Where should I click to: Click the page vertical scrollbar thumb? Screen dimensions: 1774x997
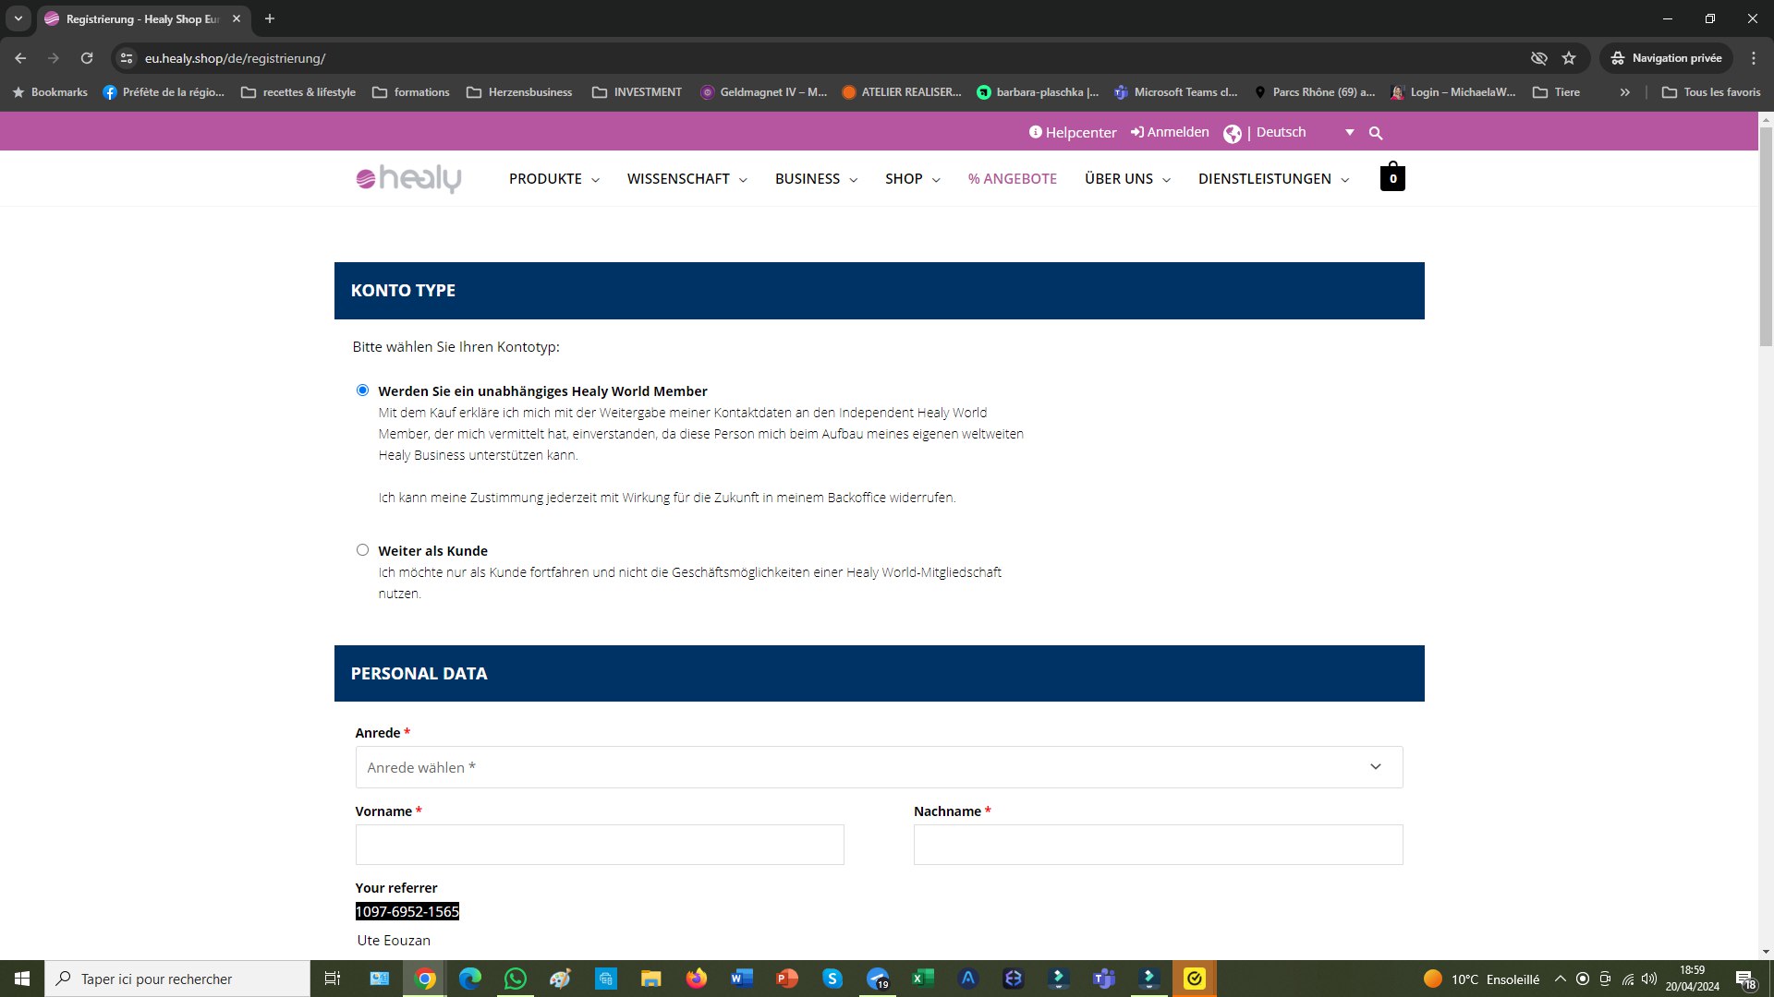click(x=1766, y=236)
